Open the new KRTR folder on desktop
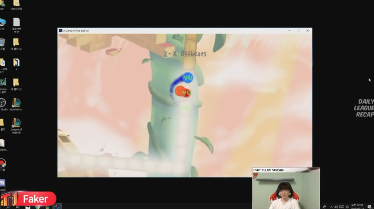 pyautogui.click(x=16, y=5)
